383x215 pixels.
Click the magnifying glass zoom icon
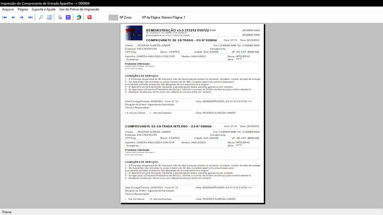click(41, 17)
